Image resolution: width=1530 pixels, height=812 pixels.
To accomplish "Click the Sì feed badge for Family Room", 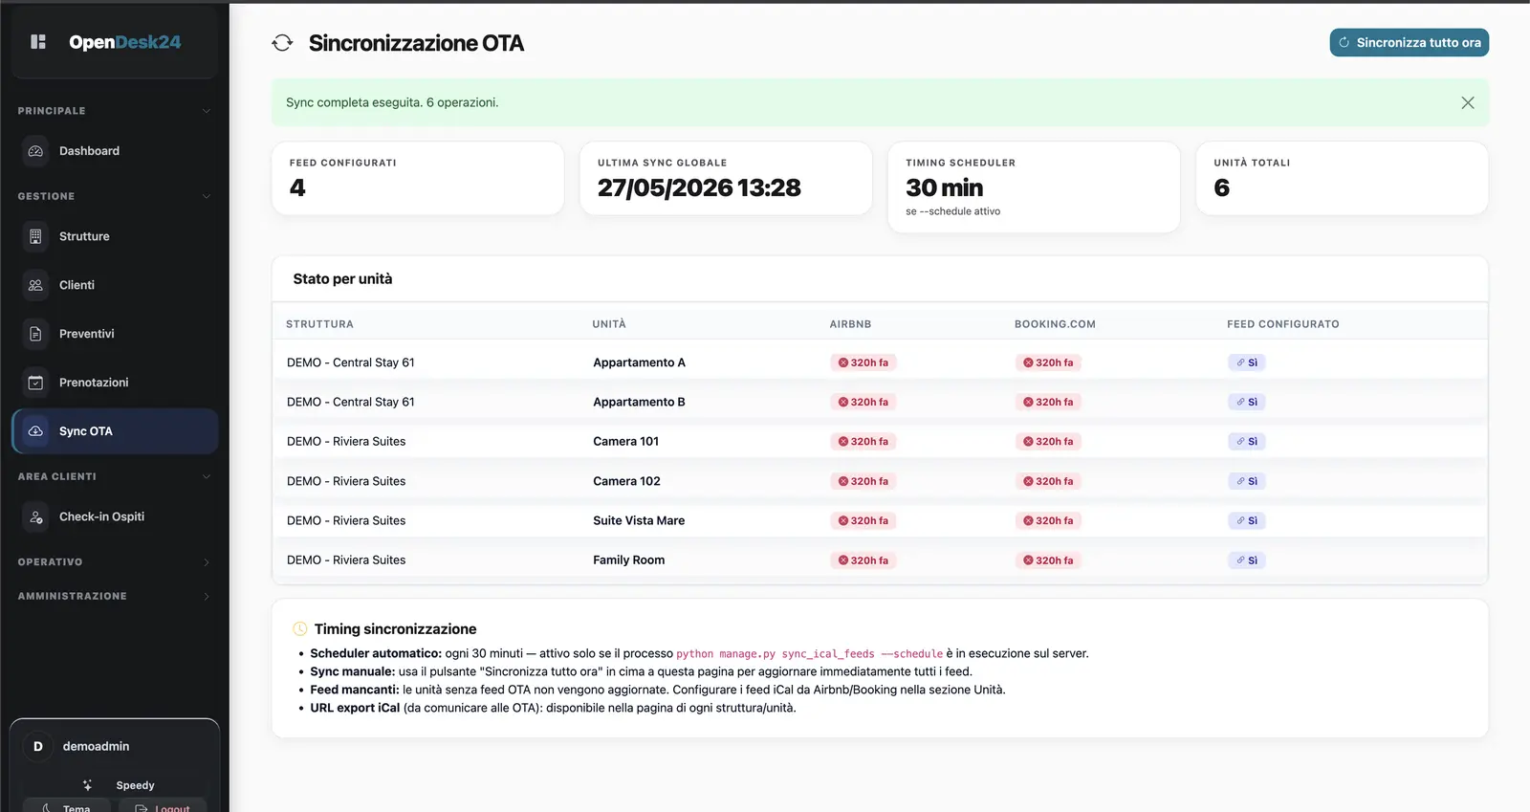I will tap(1247, 560).
